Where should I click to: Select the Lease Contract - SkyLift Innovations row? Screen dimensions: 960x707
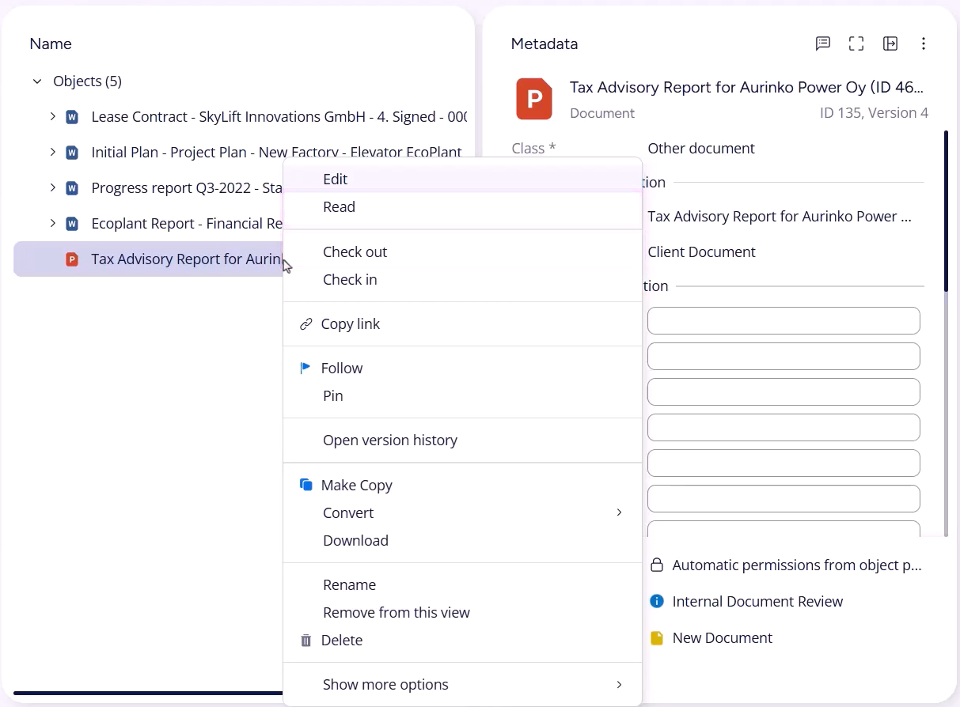241,117
